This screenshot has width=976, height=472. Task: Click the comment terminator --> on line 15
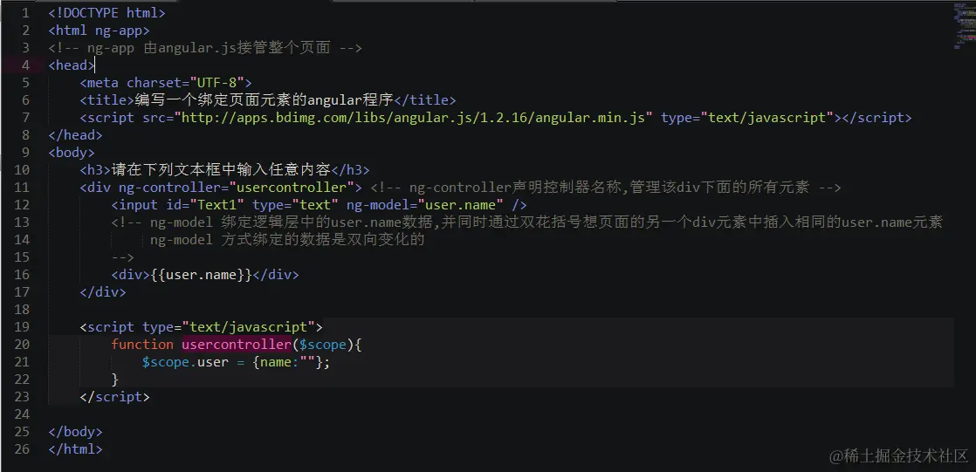tap(122, 257)
